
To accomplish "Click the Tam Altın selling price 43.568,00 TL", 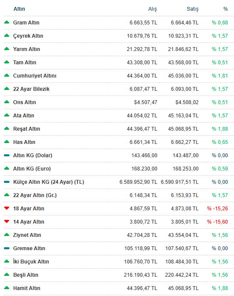I will [183, 62].
